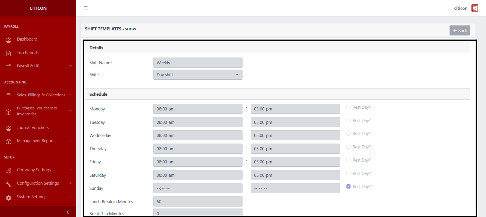Click the System Settings gear icon
This screenshot has width=486, height=217.
coord(8,198)
